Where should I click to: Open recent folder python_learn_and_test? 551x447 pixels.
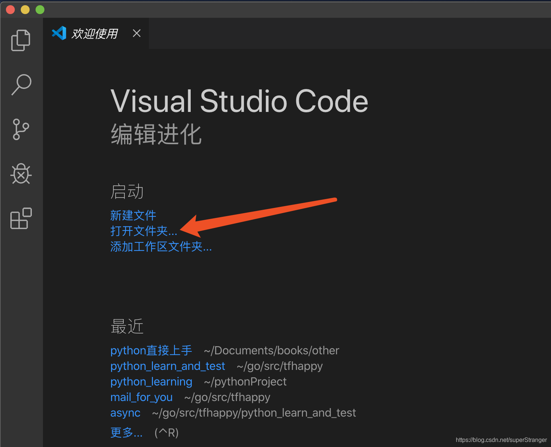[168, 366]
